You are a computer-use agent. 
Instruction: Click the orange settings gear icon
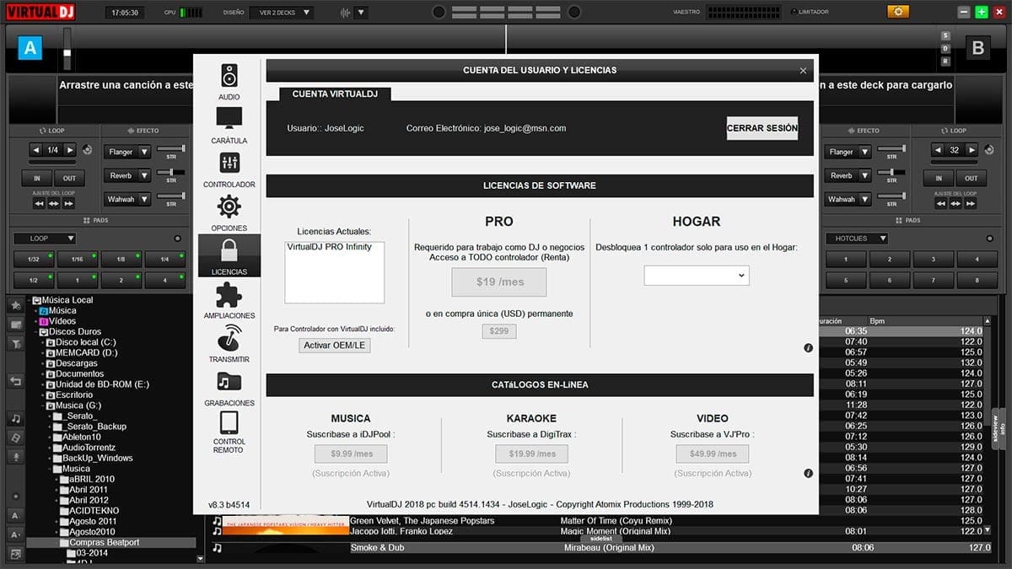pyautogui.click(x=898, y=12)
